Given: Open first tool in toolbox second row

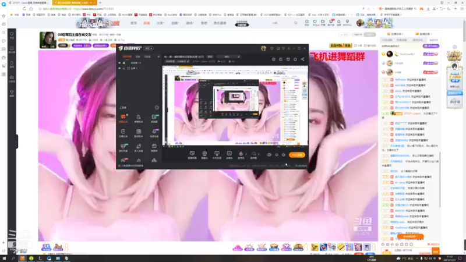Looking at the screenshot, I should click(123, 133).
